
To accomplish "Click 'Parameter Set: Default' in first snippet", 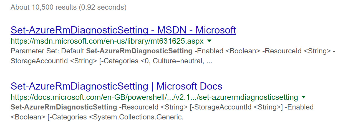I will (47, 51).
